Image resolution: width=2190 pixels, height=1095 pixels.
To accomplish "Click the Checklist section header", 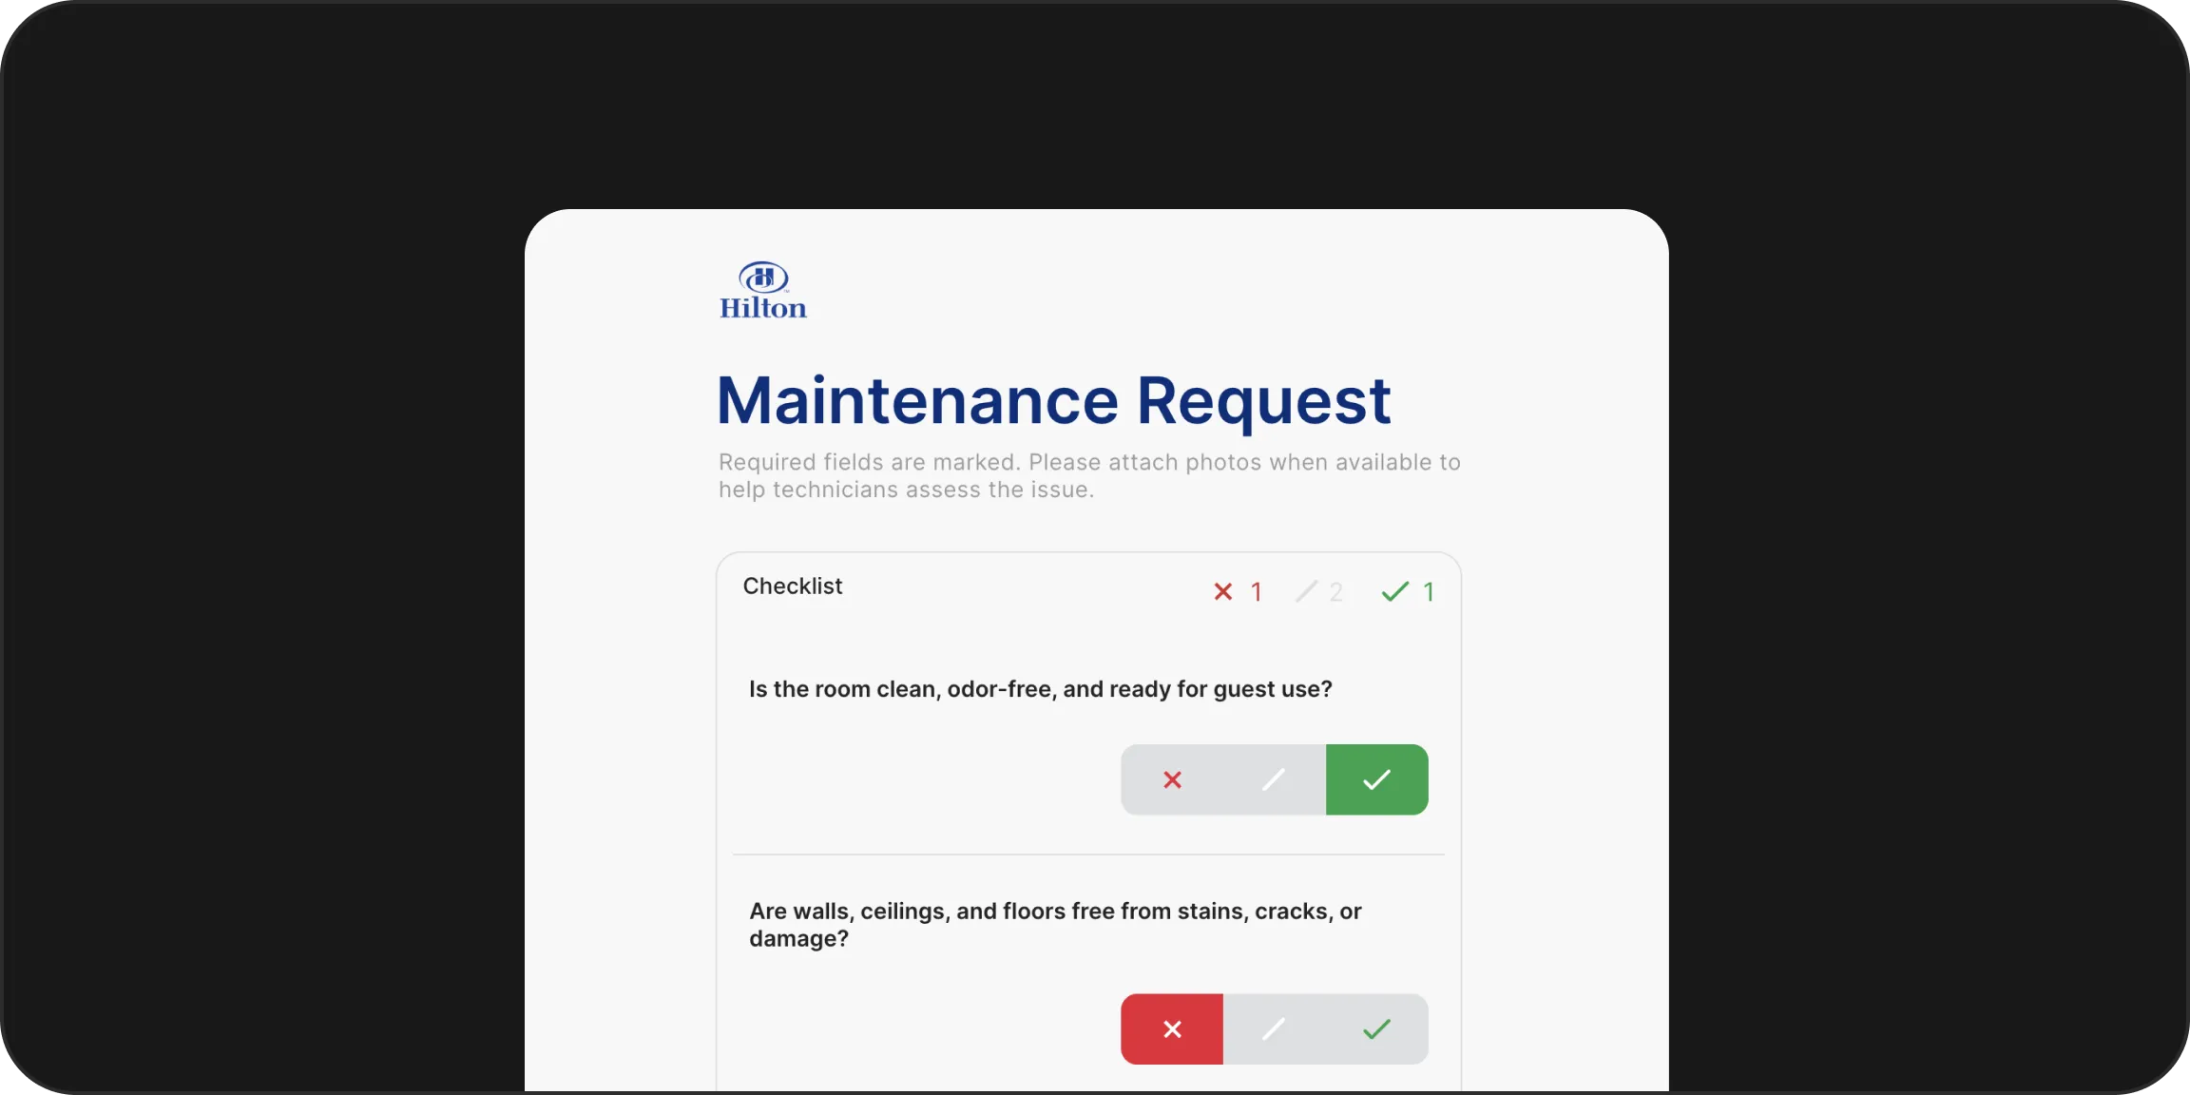I will 792,586.
